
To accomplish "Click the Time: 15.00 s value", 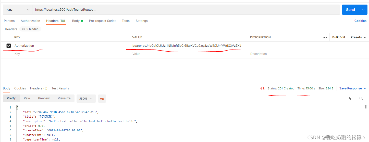I will tap(306, 88).
